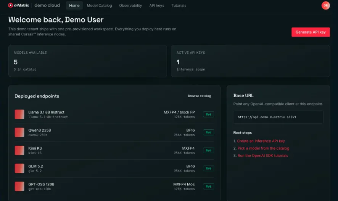Viewport: 338px width, 201px height.
Task: Click the live badge for Qwen3 235B
Action: point(208,132)
